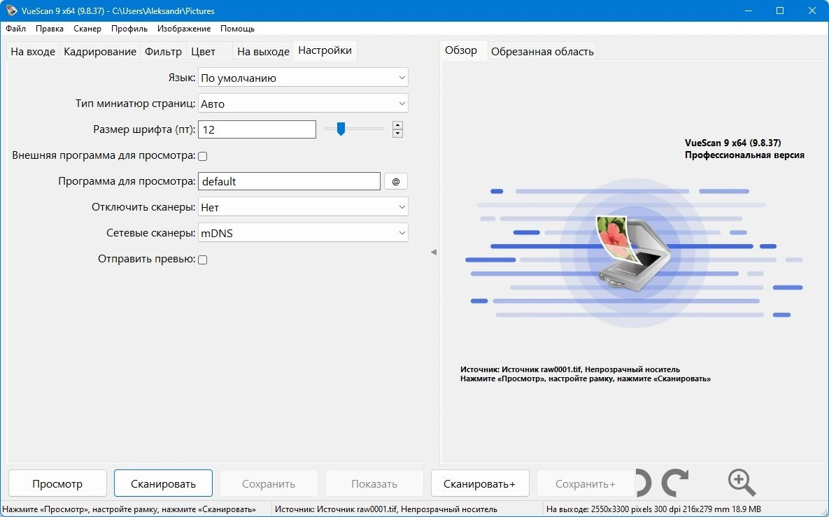Open the Профиль menu
The width and height of the screenshot is (829, 517).
[129, 29]
